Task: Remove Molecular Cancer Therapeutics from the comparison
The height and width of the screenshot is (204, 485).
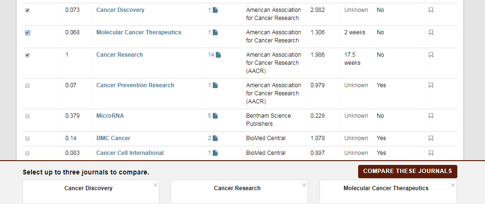Action: pyautogui.click(x=453, y=185)
